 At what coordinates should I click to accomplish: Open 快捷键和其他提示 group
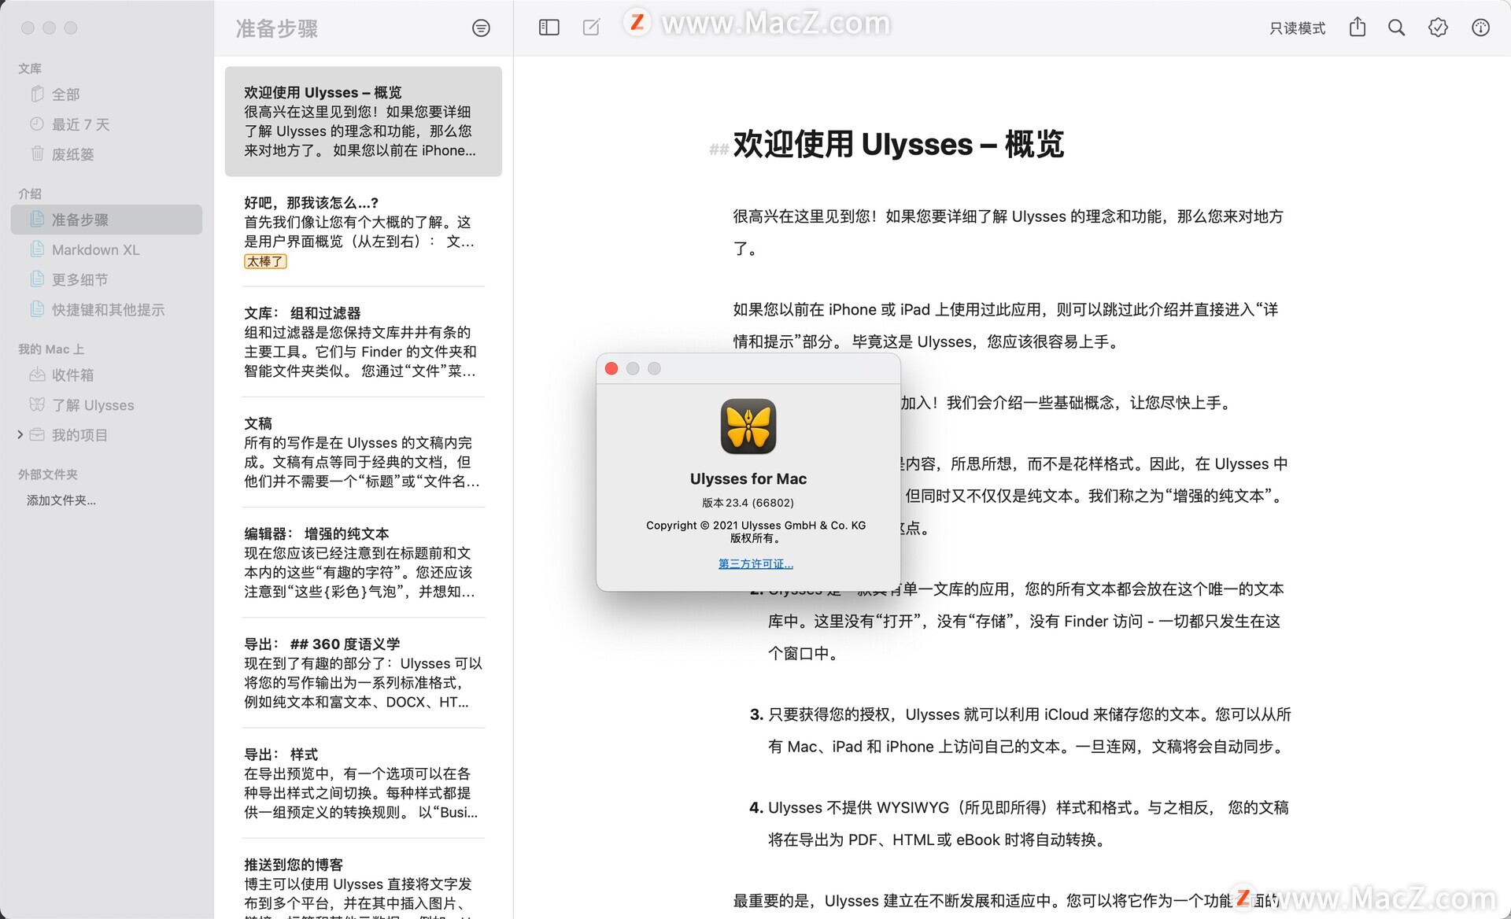point(106,309)
